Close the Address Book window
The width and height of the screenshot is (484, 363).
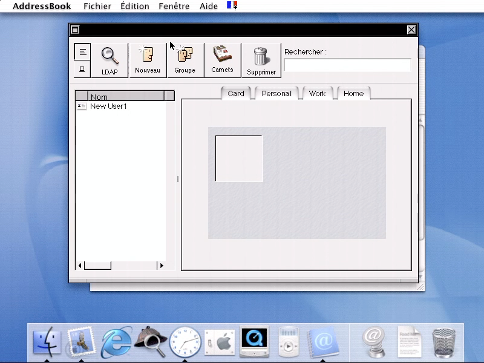tap(411, 30)
